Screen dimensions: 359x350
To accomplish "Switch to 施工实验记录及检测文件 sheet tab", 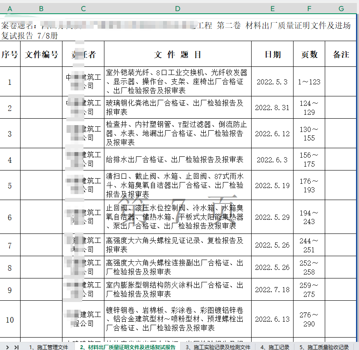I will click(x=218, y=347).
